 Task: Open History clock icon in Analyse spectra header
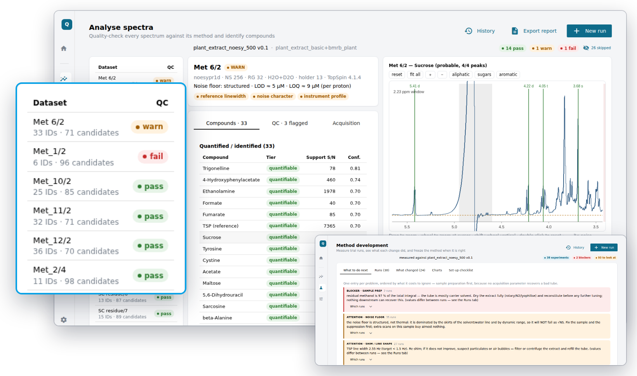[x=469, y=31]
